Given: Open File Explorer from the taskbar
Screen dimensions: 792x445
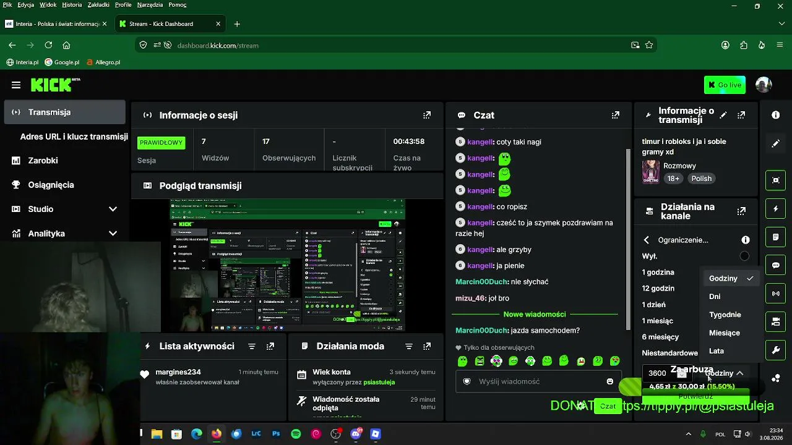Looking at the screenshot, I should tap(157, 434).
